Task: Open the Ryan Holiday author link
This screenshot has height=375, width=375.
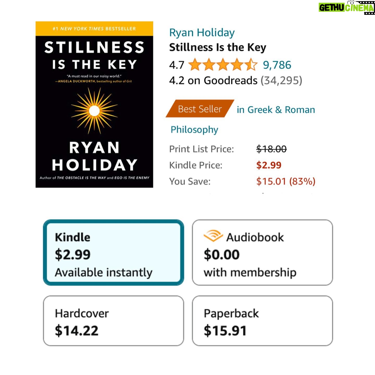Action: (x=202, y=33)
